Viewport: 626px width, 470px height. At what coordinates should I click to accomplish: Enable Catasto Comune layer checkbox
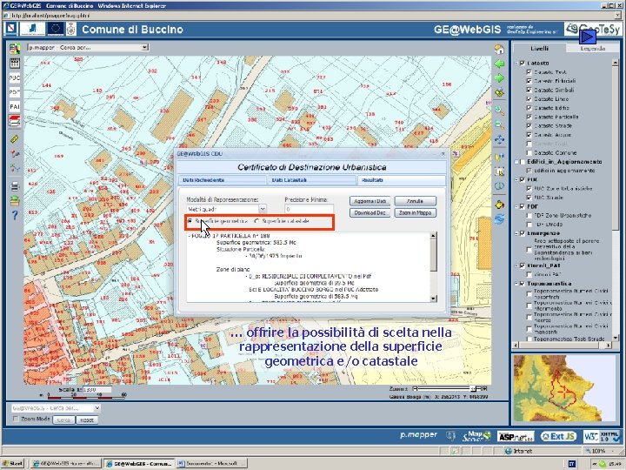pyautogui.click(x=529, y=152)
